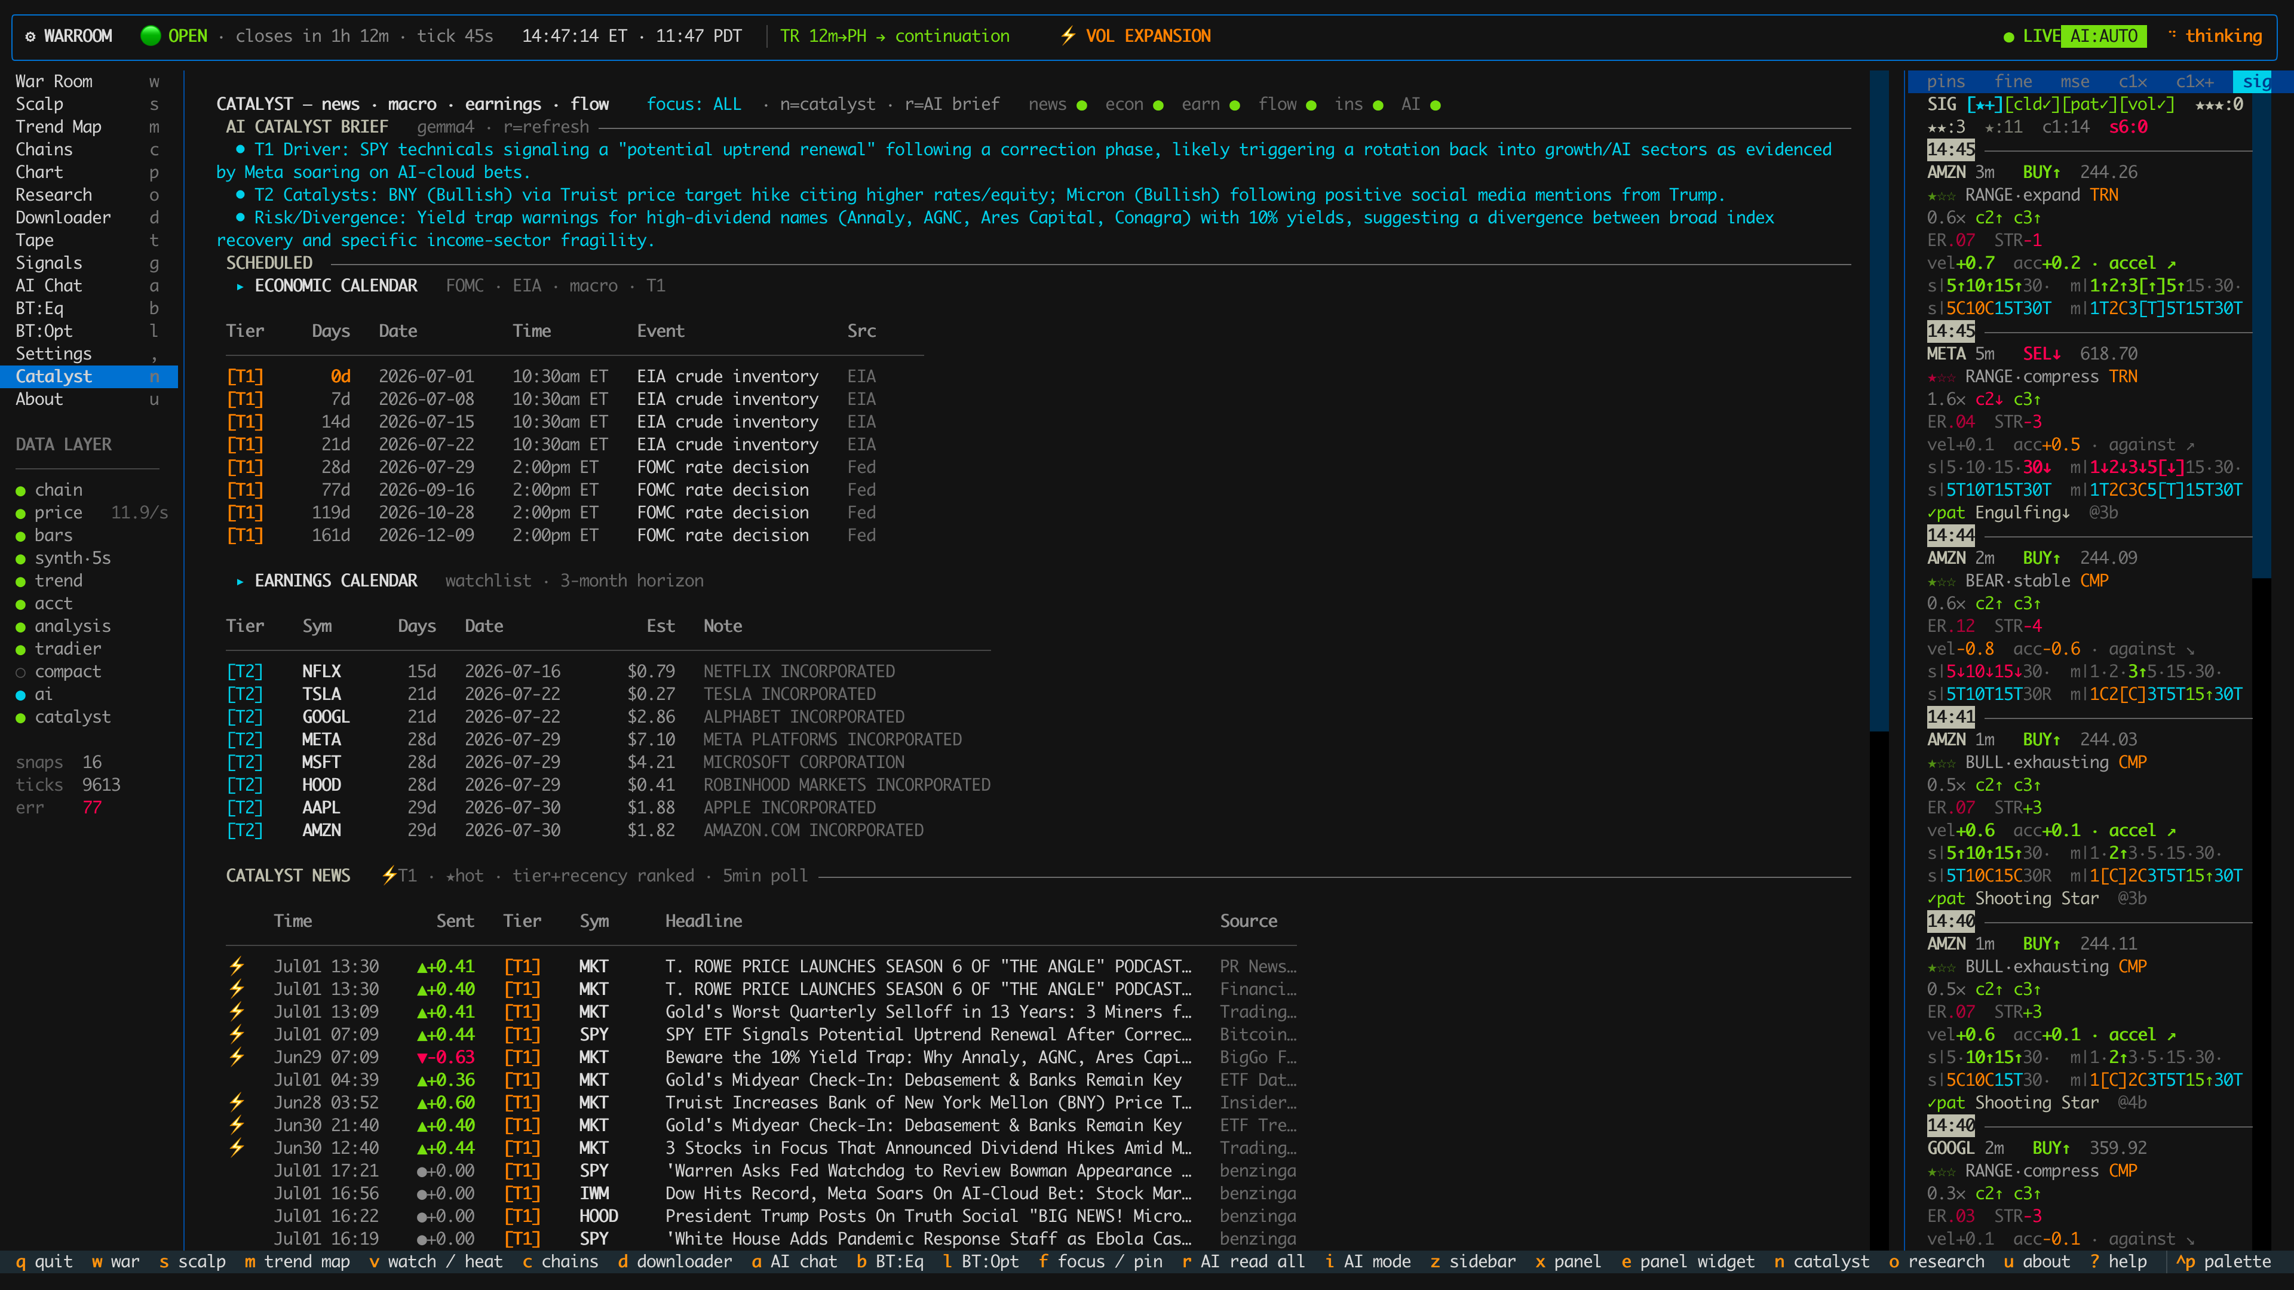Screen dimensions: 2294x1290
Task: Switch to the sig tab
Action: (x=2253, y=82)
